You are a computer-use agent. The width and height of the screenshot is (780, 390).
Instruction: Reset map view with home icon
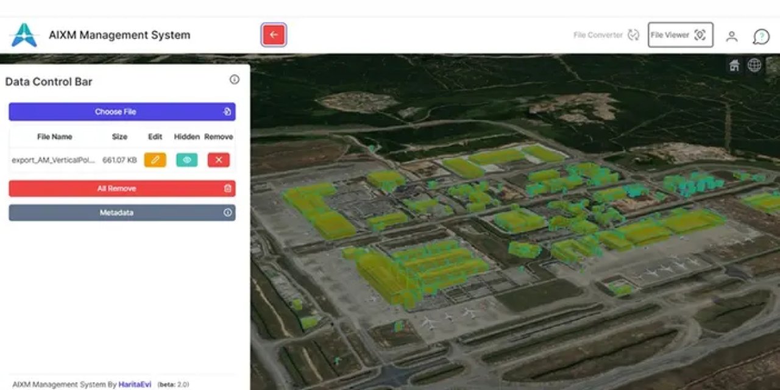pyautogui.click(x=734, y=66)
